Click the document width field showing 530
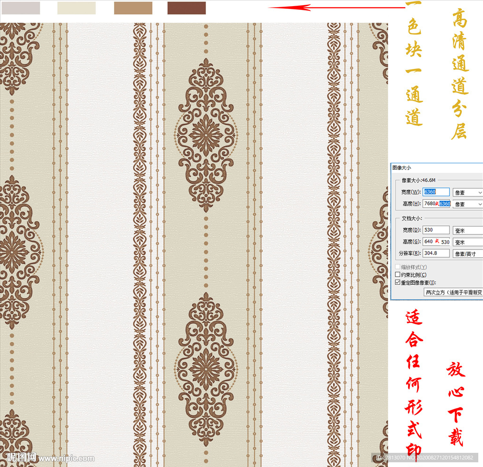 (436, 230)
